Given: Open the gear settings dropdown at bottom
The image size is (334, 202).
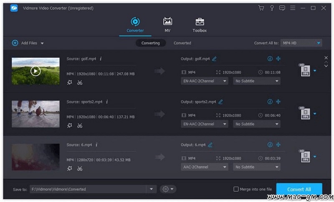Looking at the screenshot, I should (168, 189).
